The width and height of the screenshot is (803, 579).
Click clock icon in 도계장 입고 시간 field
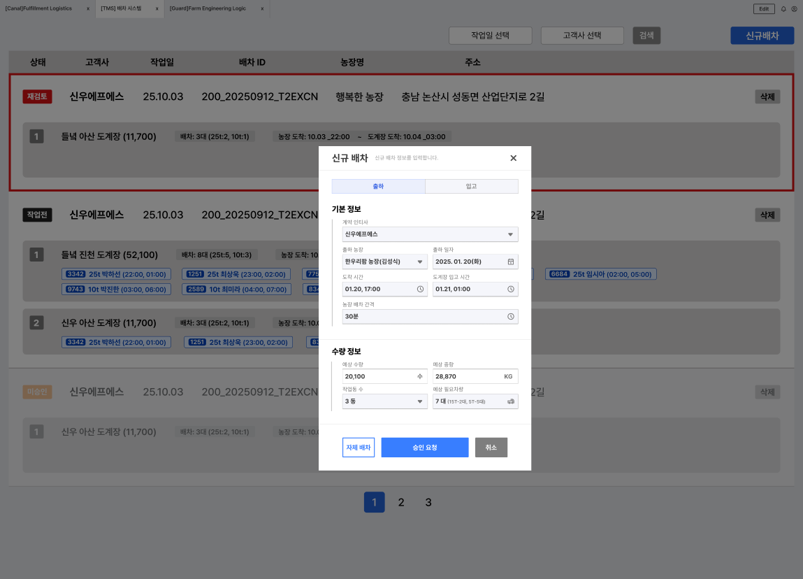511,289
